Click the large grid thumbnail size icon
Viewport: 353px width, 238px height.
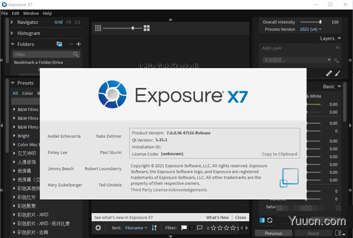click(x=146, y=28)
